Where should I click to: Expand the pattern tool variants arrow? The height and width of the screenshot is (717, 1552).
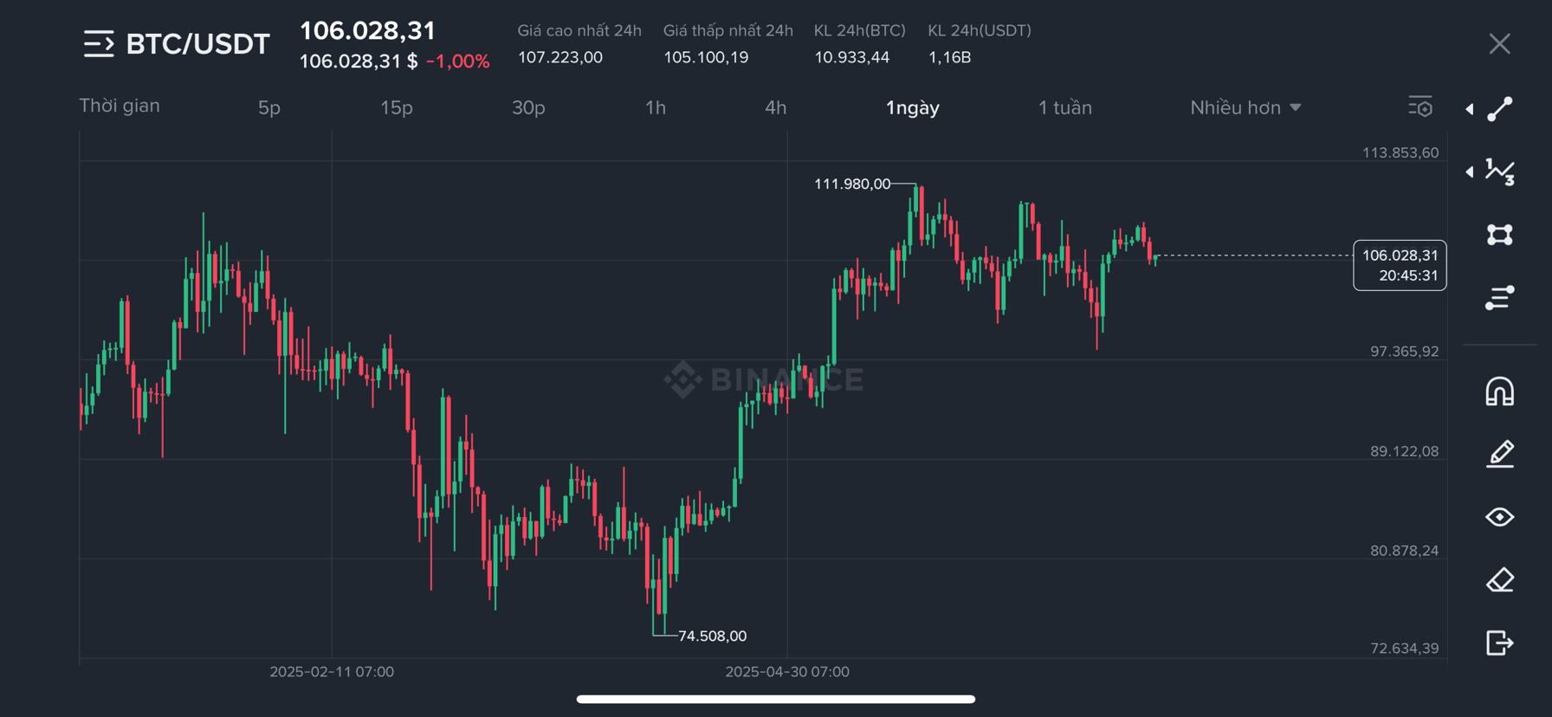(x=1470, y=171)
